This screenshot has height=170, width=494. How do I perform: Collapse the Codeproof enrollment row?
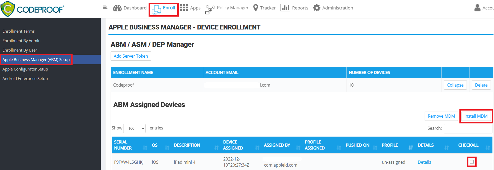[x=455, y=85]
